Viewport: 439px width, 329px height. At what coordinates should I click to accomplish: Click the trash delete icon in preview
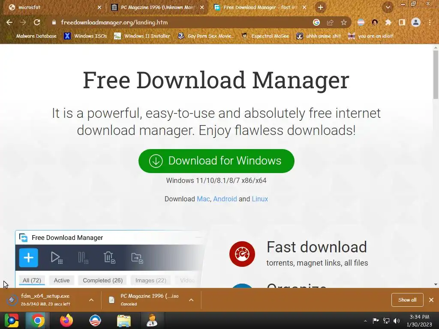[109, 257]
